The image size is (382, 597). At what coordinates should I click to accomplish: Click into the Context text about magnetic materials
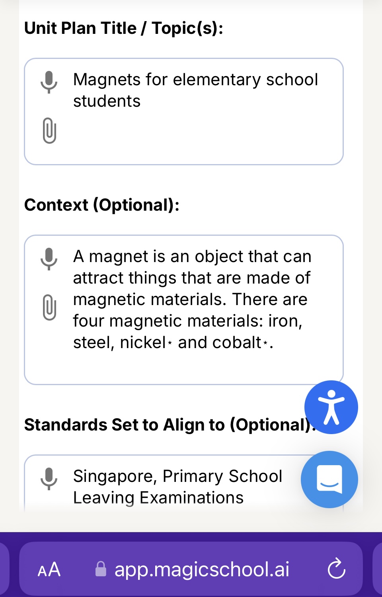pyautogui.click(x=191, y=299)
